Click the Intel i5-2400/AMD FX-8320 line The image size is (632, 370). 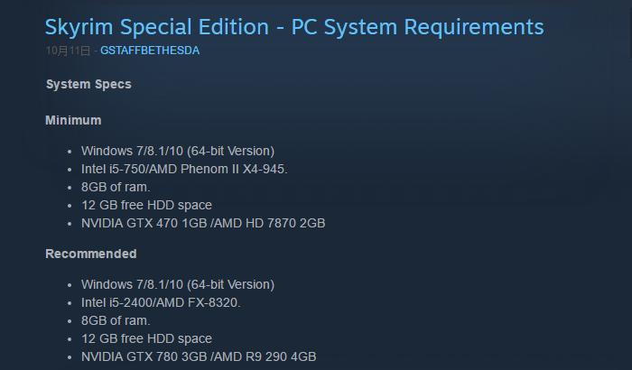[161, 302]
